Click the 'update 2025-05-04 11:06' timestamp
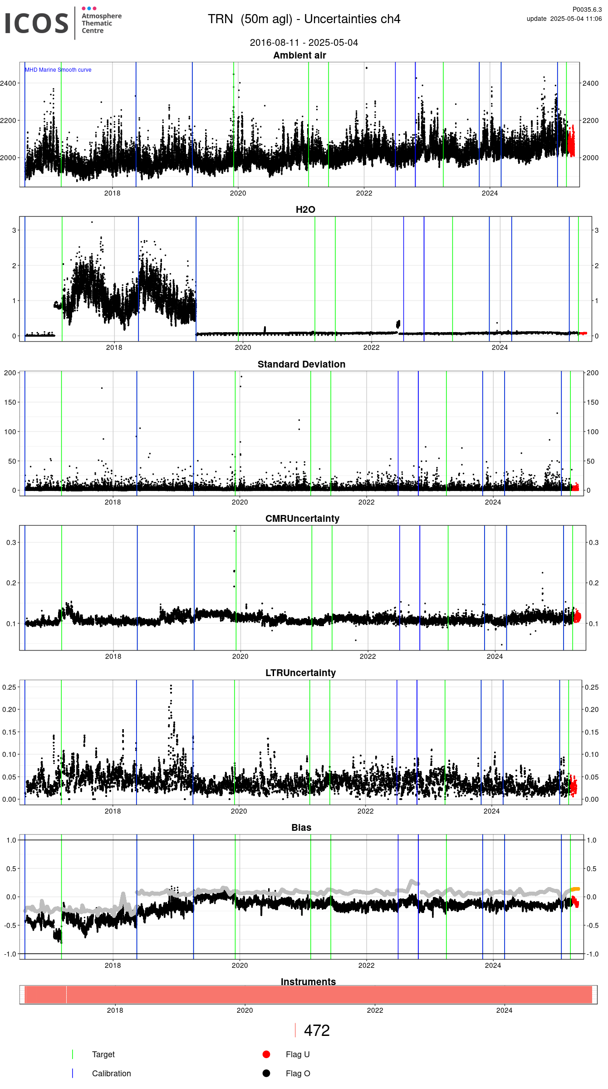Screen dimensions: 608x1089 [564, 19]
